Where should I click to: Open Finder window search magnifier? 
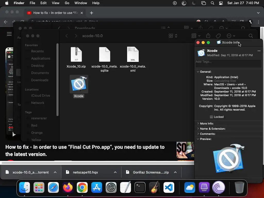coord(251,36)
